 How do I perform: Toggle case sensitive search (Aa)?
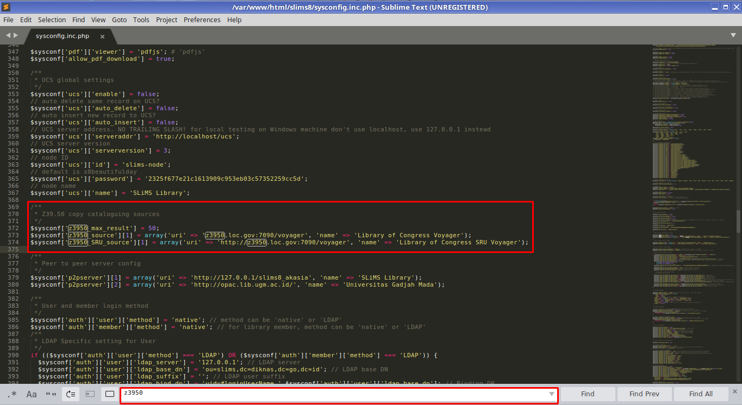click(32, 394)
